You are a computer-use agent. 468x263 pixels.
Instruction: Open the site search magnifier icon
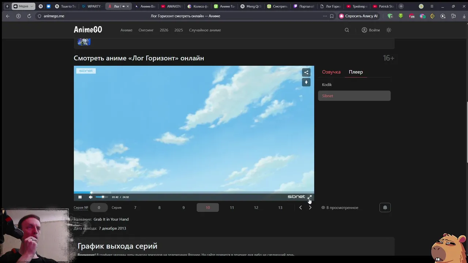(347, 30)
